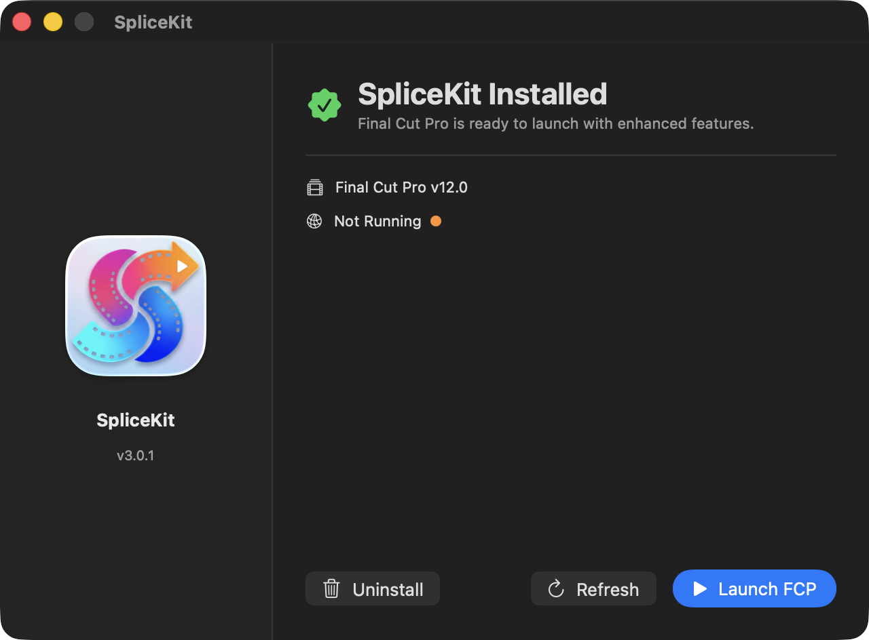Click the SpliceKit Installed heading
Screen dimensions: 869x640
coord(482,94)
